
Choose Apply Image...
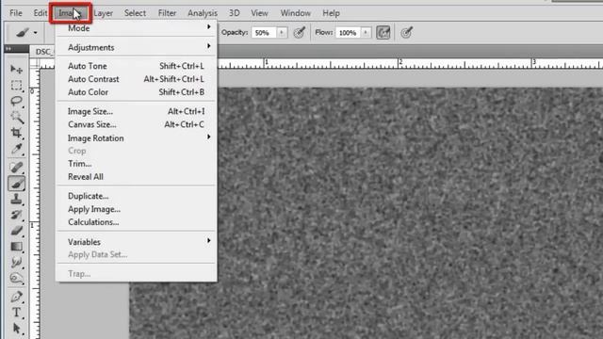tap(137, 209)
